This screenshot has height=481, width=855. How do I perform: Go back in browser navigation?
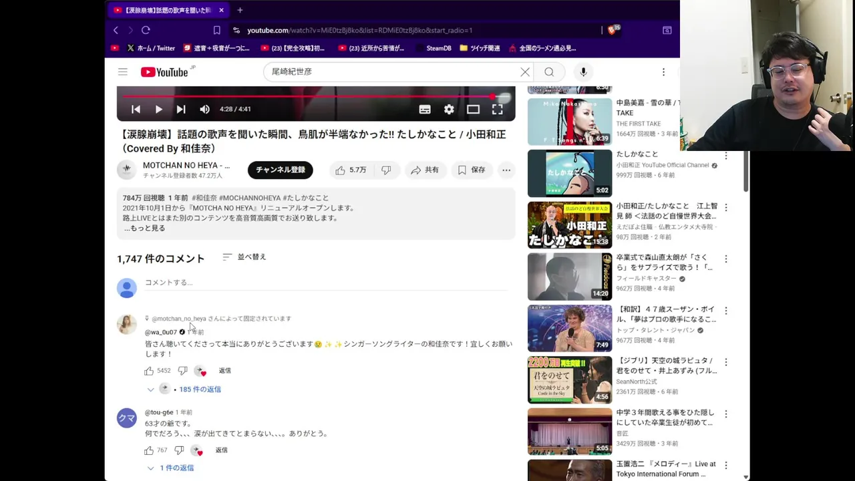(115, 30)
